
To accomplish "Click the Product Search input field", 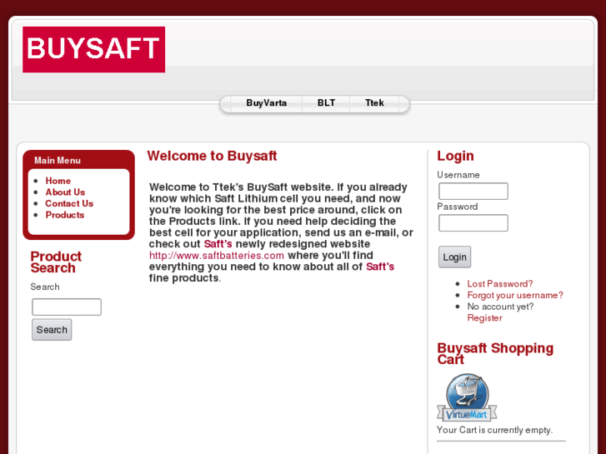I will click(x=67, y=307).
